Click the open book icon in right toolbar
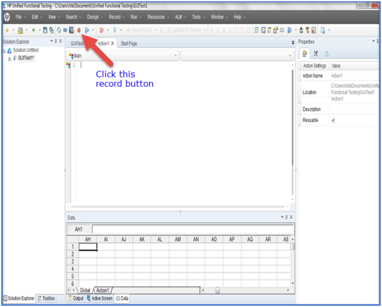 (282, 30)
